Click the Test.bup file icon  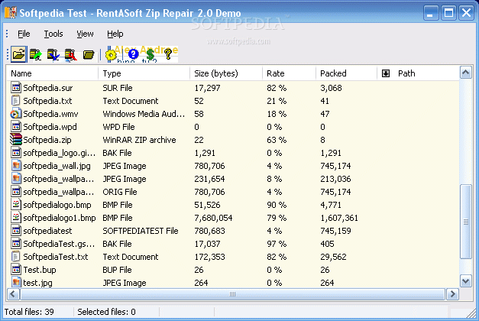[16, 269]
